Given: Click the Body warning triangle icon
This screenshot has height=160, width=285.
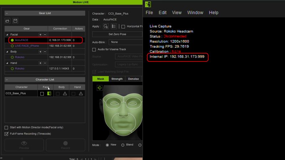Looking at the screenshot, I should [65, 94].
